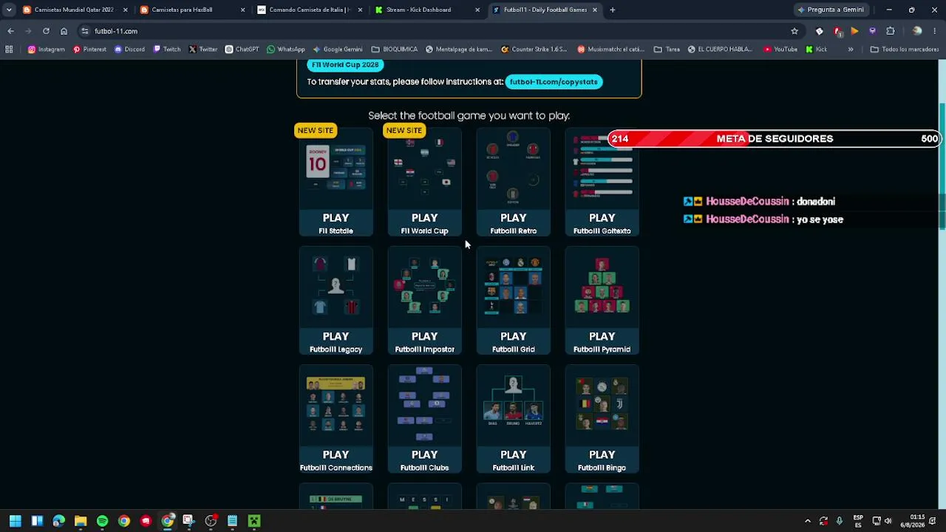Open the bookmarks bar apps grid
Viewport: 946px width, 532px height.
point(9,50)
